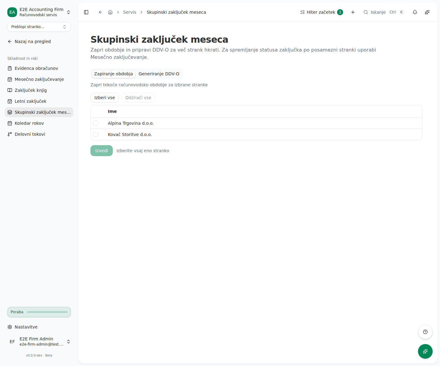Expand the E2E Firm Admin user menu
440x366 pixels.
pyautogui.click(x=39, y=342)
